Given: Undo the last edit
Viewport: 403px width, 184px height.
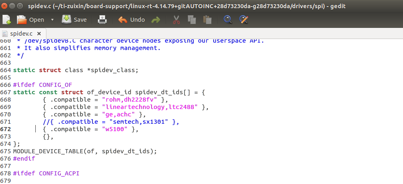Looking at the screenshot, I should point(131,20).
